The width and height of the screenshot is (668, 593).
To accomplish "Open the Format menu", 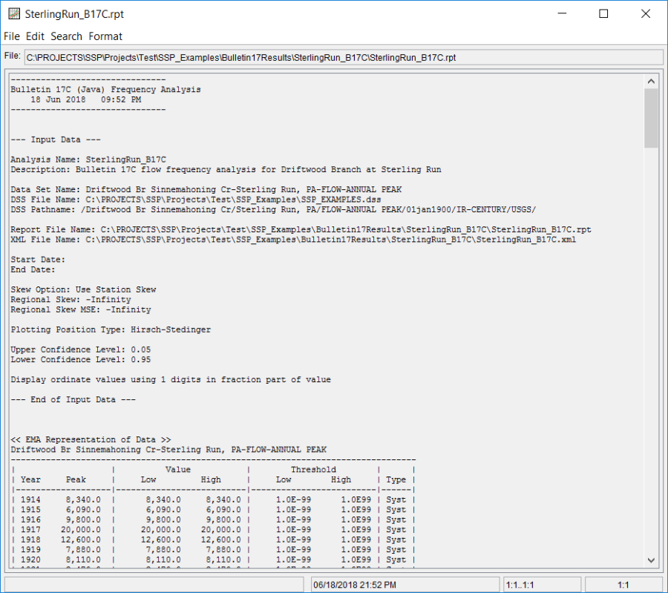I will click(105, 36).
